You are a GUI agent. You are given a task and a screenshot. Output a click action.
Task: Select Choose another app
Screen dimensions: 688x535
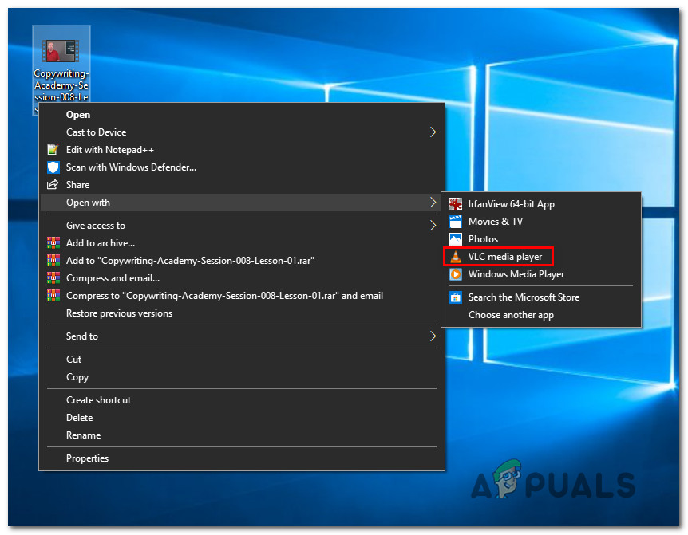pos(541,315)
